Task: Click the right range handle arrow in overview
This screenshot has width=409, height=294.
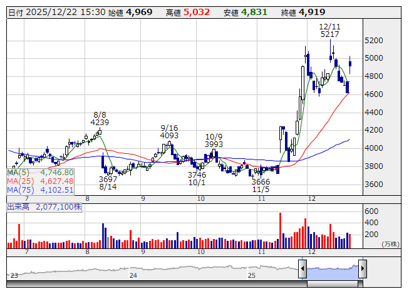Action: coord(362,269)
